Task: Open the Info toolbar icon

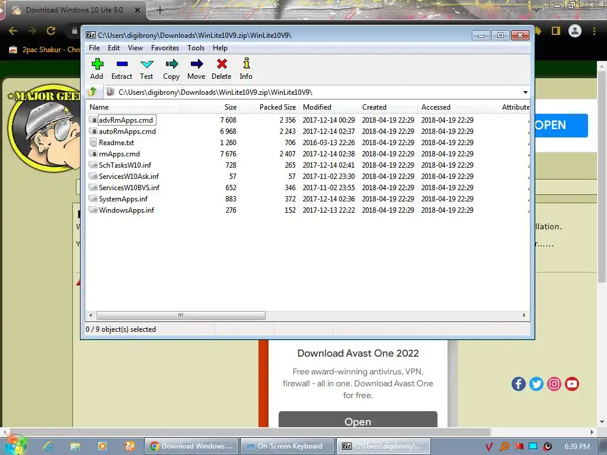Action: (246, 63)
